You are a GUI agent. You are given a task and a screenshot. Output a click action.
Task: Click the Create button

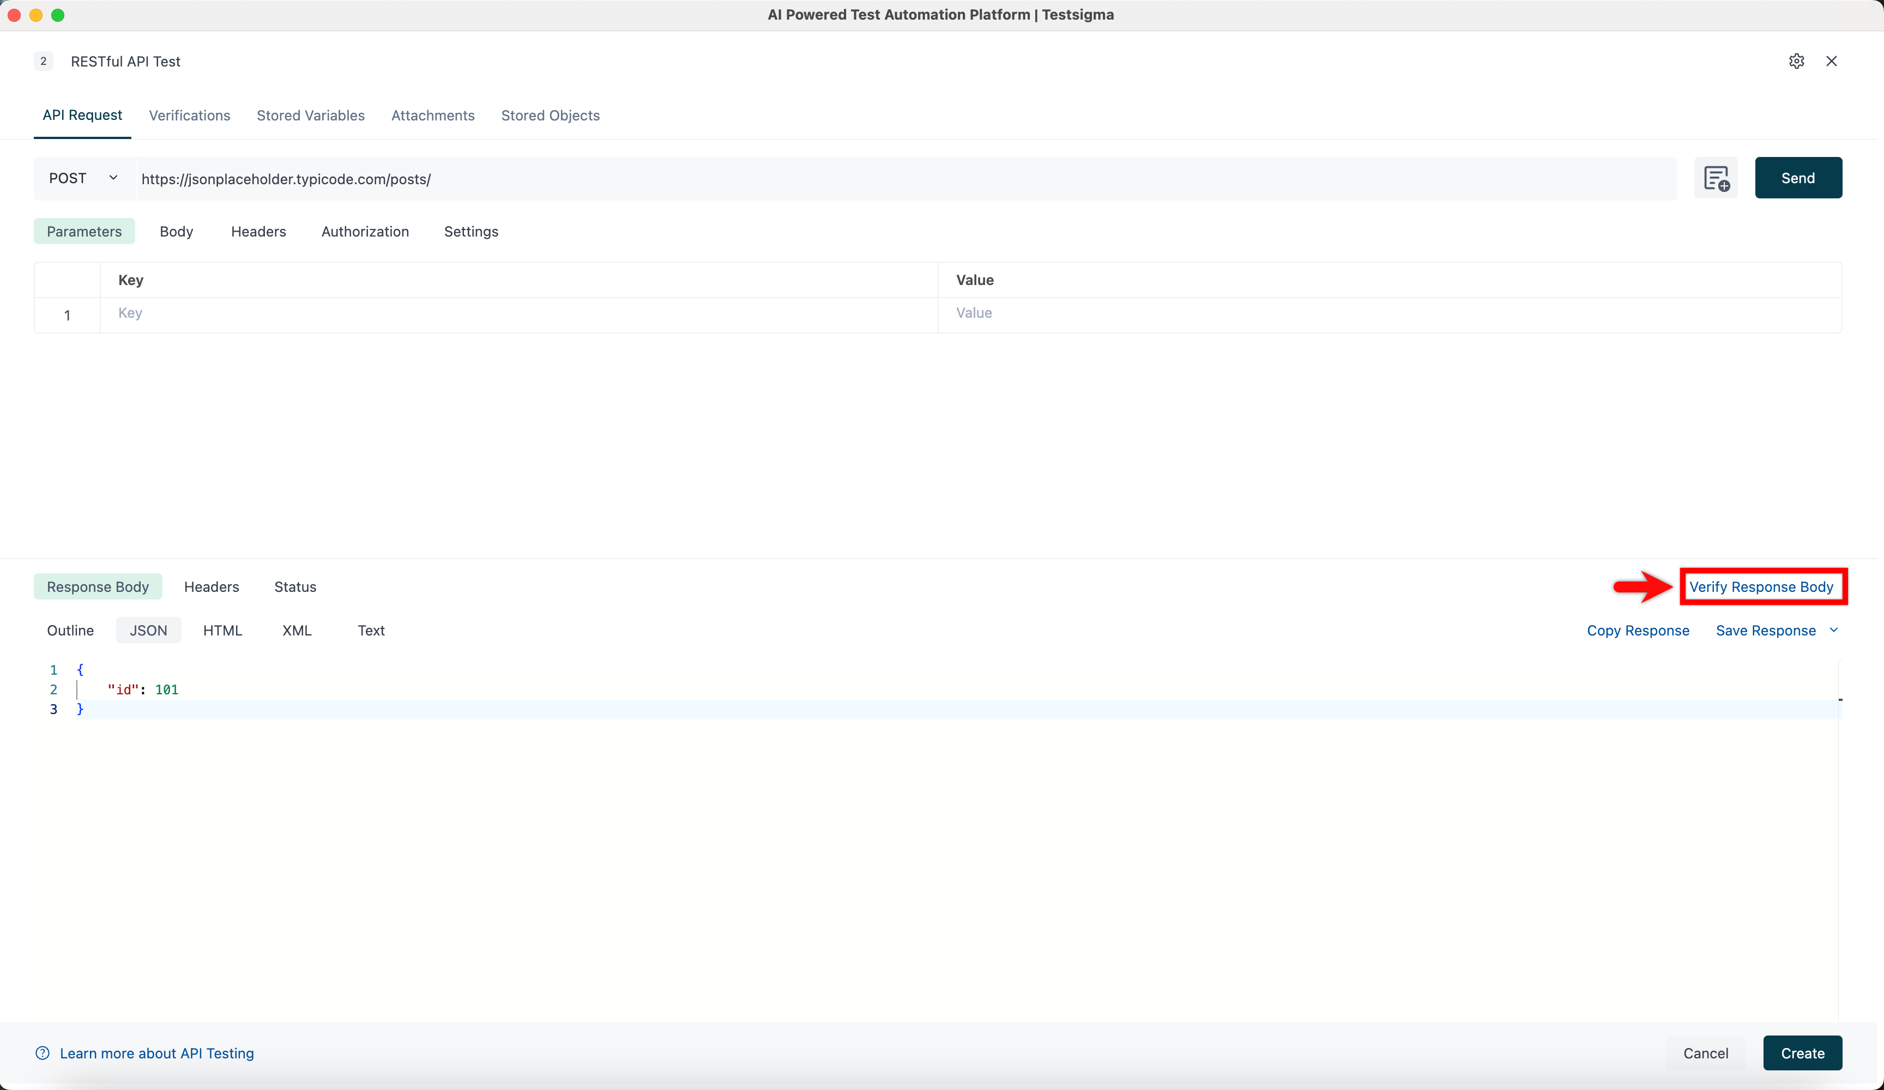(x=1802, y=1052)
